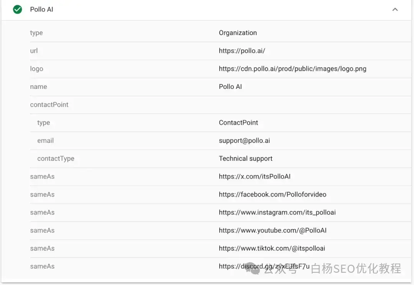Viewport: 414px width, 285px height.
Task: Select the logo property label
Action: (x=36, y=69)
